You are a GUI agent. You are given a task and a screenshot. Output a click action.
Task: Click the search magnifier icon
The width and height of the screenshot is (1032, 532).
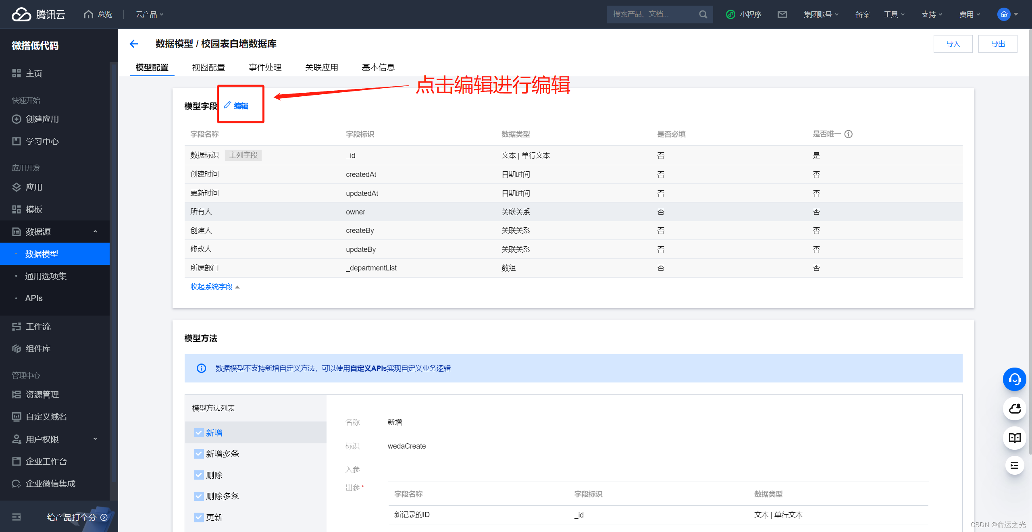click(703, 15)
